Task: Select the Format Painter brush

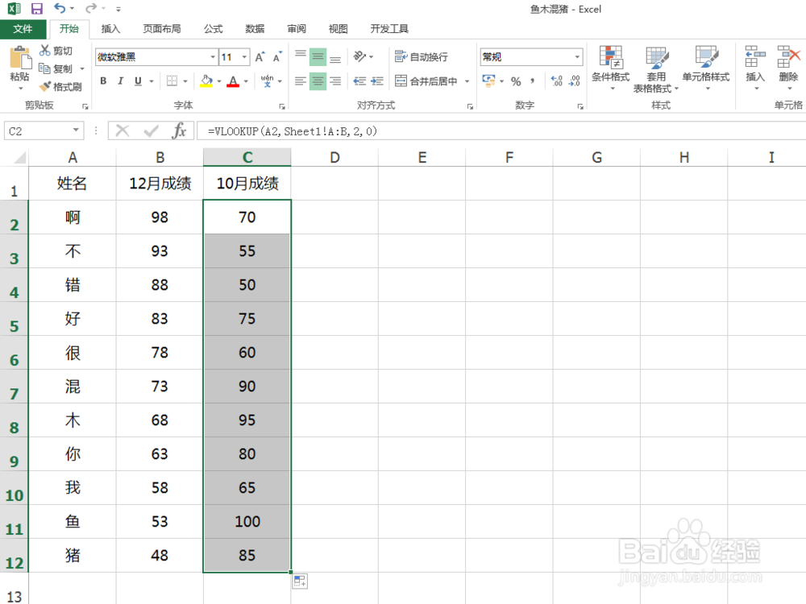Action: click(x=45, y=86)
